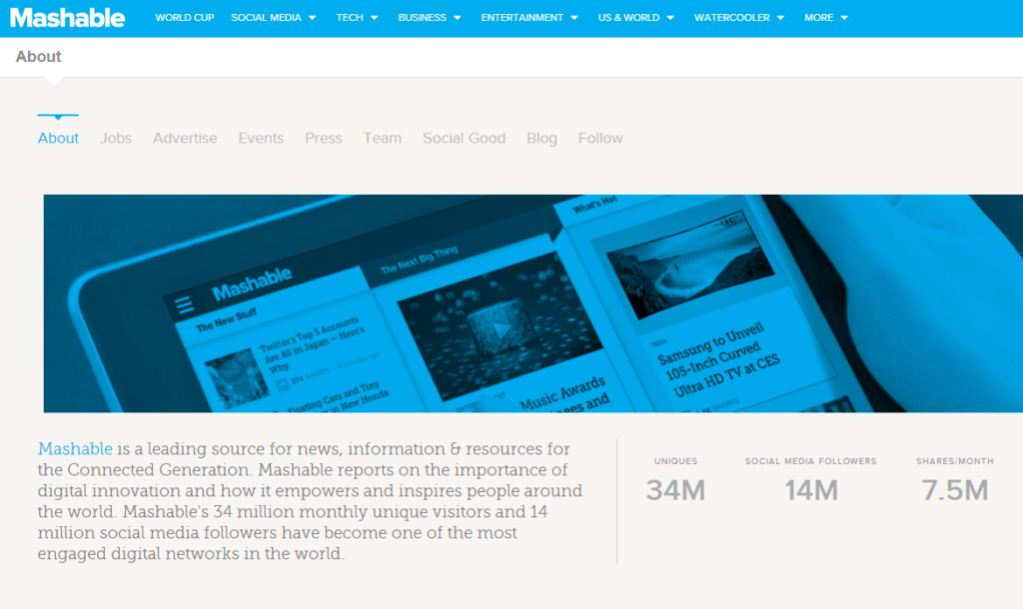This screenshot has width=1023, height=609.
Task: Click the SOCIAL MEDIA FOLLOWERS label
Action: click(811, 461)
